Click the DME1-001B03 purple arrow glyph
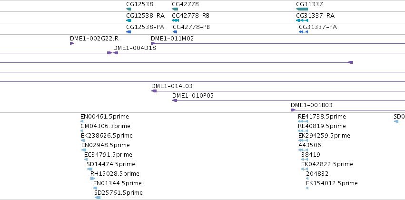The image size is (405, 200). (x=293, y=110)
